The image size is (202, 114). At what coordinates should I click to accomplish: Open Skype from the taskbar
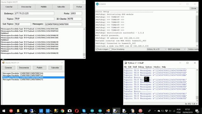click(x=84, y=111)
